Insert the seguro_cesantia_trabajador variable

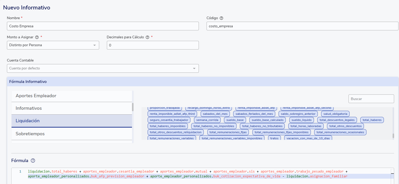click(169, 120)
